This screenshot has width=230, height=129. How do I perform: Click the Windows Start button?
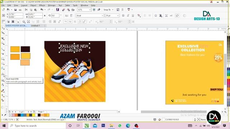[4, 126]
